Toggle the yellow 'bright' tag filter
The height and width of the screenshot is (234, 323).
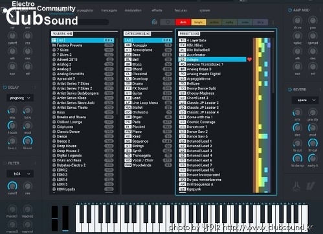point(199,22)
